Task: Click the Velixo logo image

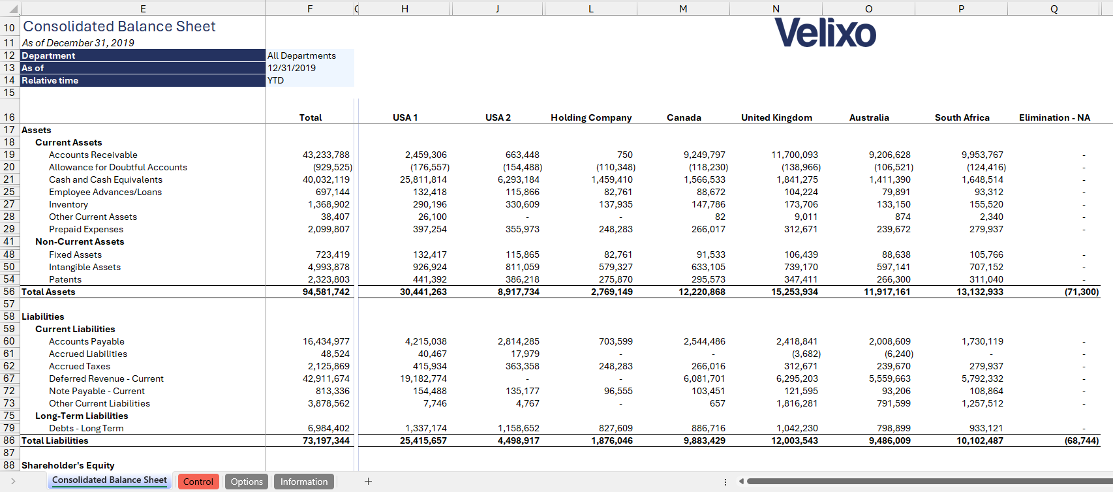Action: click(825, 33)
